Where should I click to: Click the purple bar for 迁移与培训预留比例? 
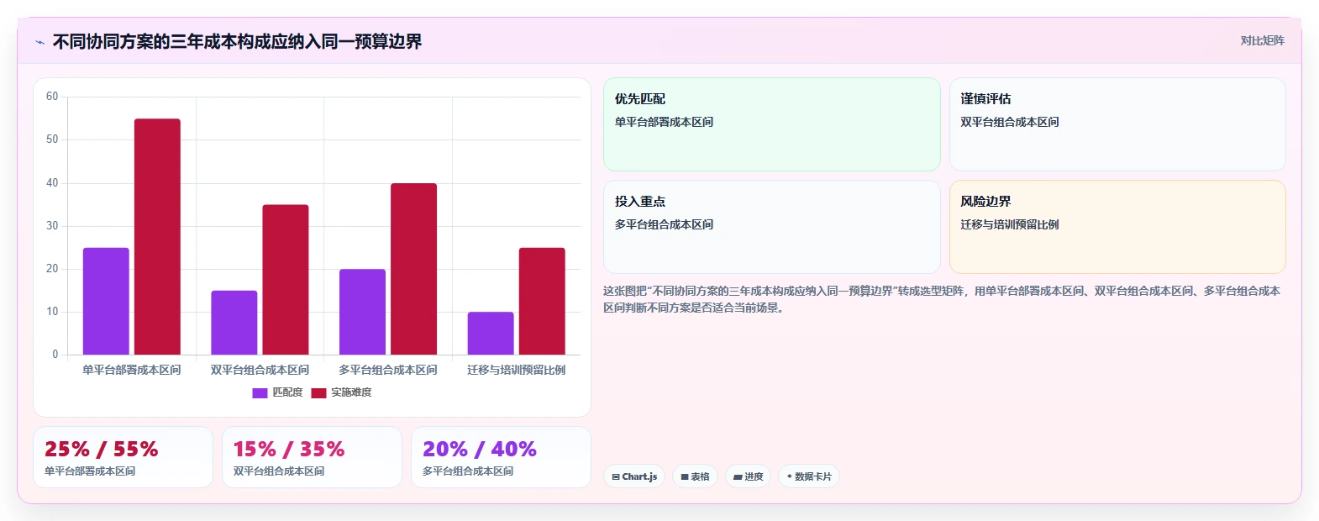click(491, 334)
